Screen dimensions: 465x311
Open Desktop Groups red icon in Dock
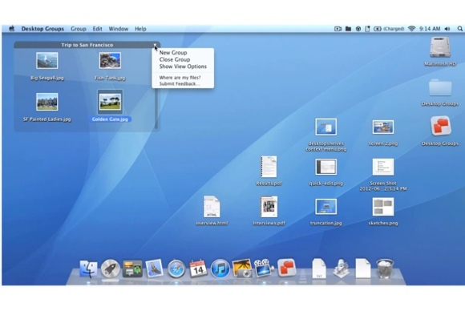(x=286, y=268)
